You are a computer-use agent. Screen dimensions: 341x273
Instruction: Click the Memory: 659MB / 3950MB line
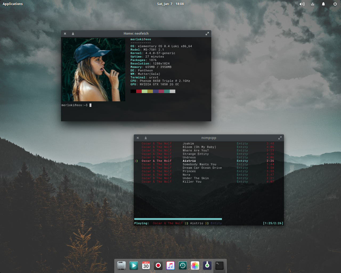pos(151,67)
